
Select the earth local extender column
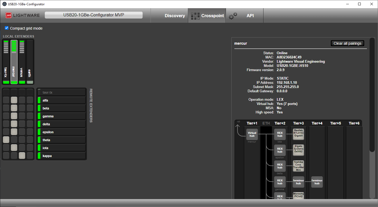[x=30, y=62]
